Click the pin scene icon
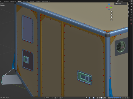The height and width of the screenshot is (99, 133). click(x=130, y=1)
